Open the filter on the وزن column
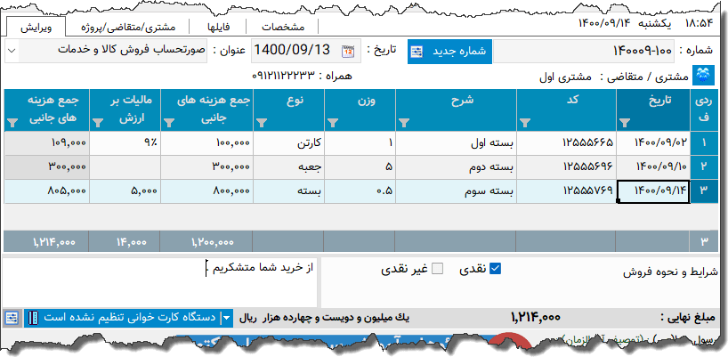Screen dimensions: 728x357 click(x=333, y=123)
